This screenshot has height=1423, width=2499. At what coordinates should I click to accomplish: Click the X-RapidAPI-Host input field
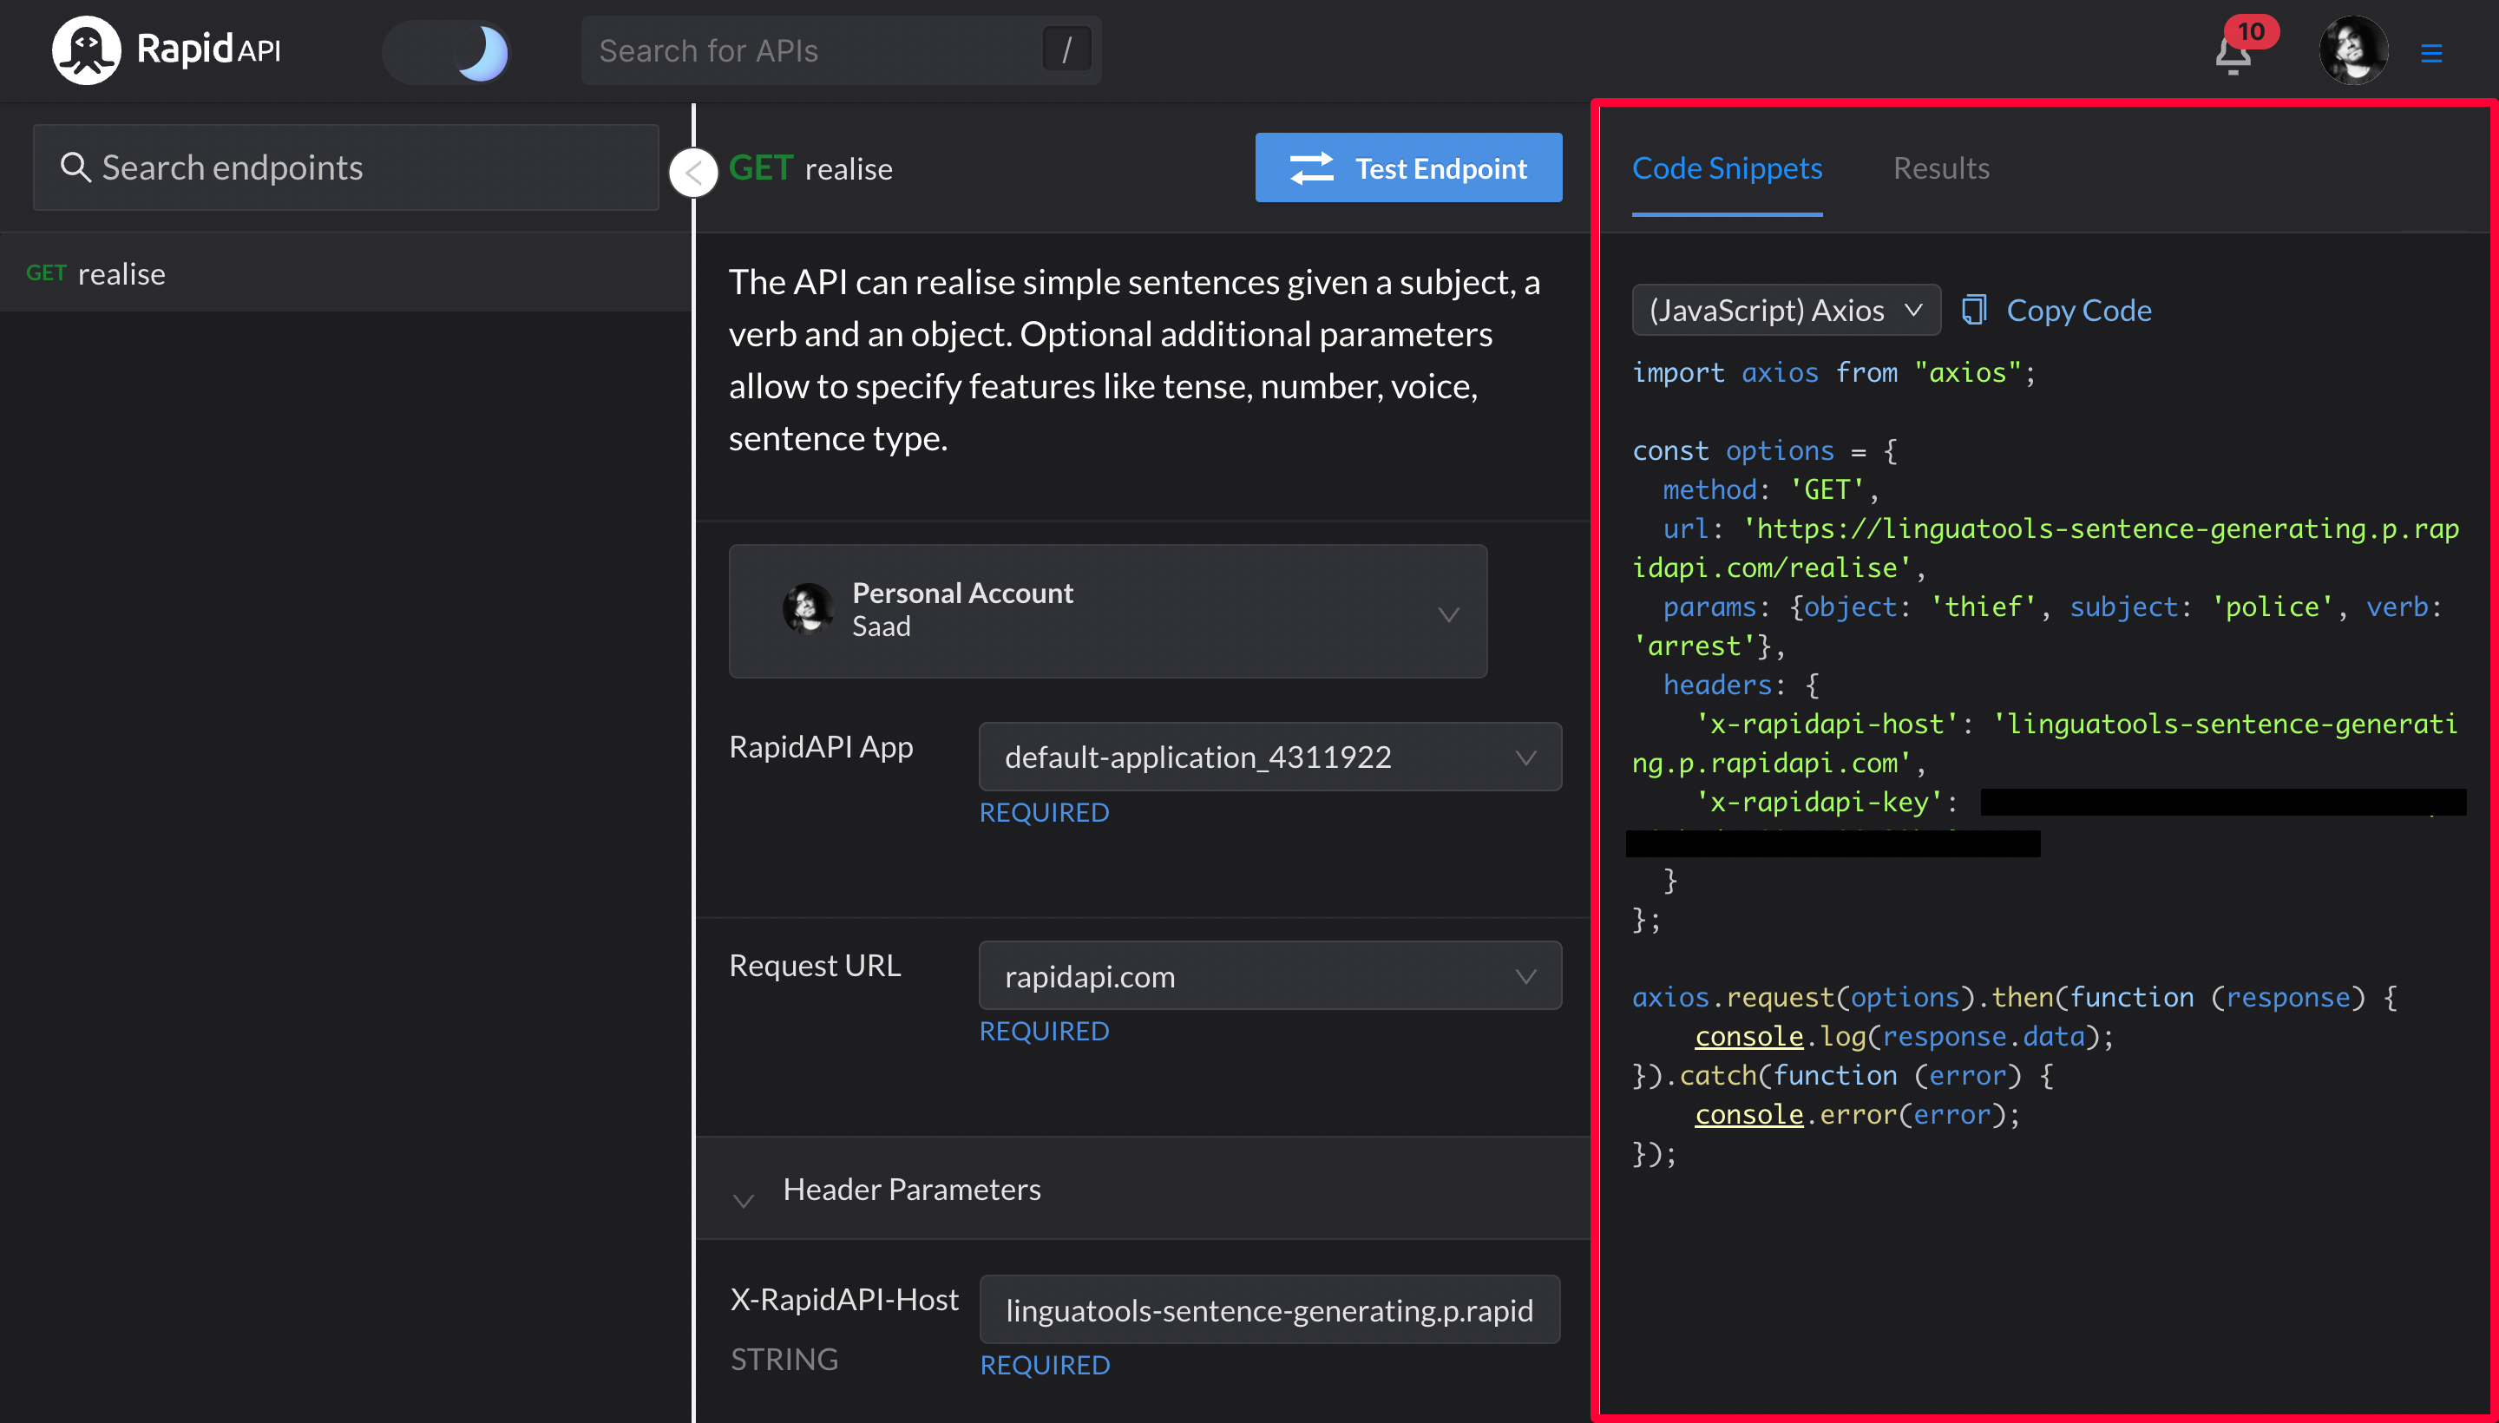point(1269,1309)
